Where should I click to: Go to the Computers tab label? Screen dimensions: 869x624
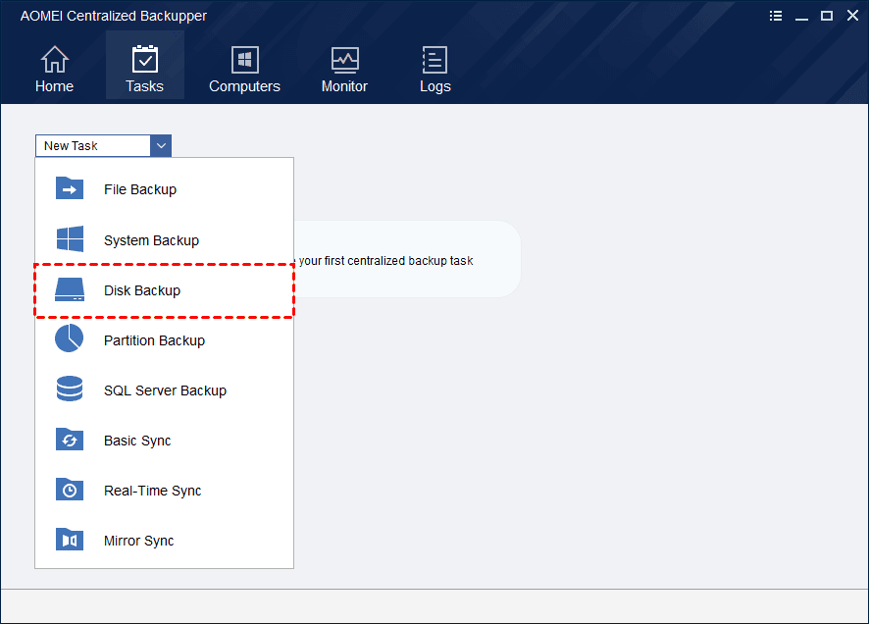[x=244, y=86]
